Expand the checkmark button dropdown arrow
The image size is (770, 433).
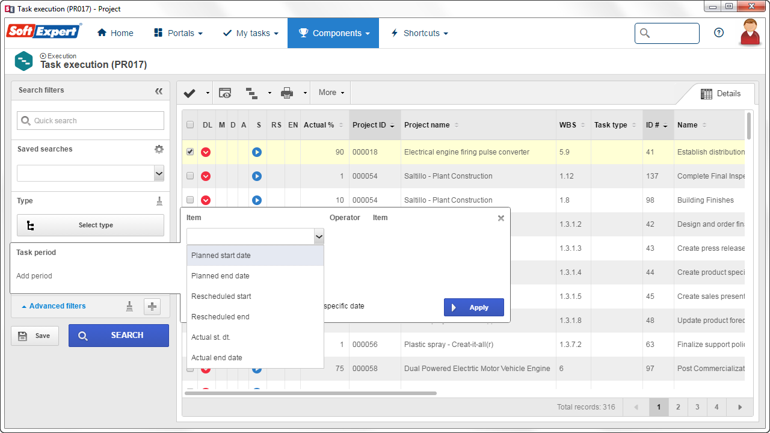208,93
